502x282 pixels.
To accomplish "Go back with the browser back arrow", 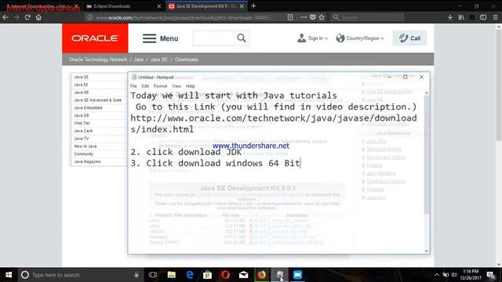I will [x=5, y=17].
